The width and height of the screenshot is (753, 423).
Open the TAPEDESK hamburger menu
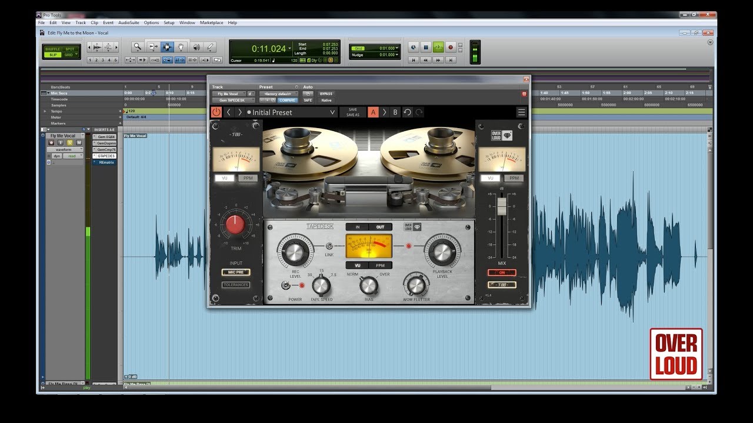pos(521,112)
